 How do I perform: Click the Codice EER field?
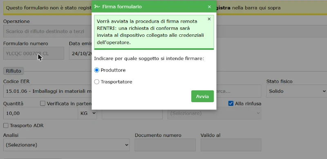pyautogui.click(x=47, y=91)
